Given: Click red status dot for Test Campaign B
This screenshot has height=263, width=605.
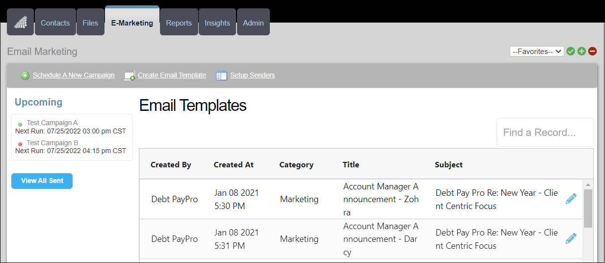Looking at the screenshot, I should point(20,144).
